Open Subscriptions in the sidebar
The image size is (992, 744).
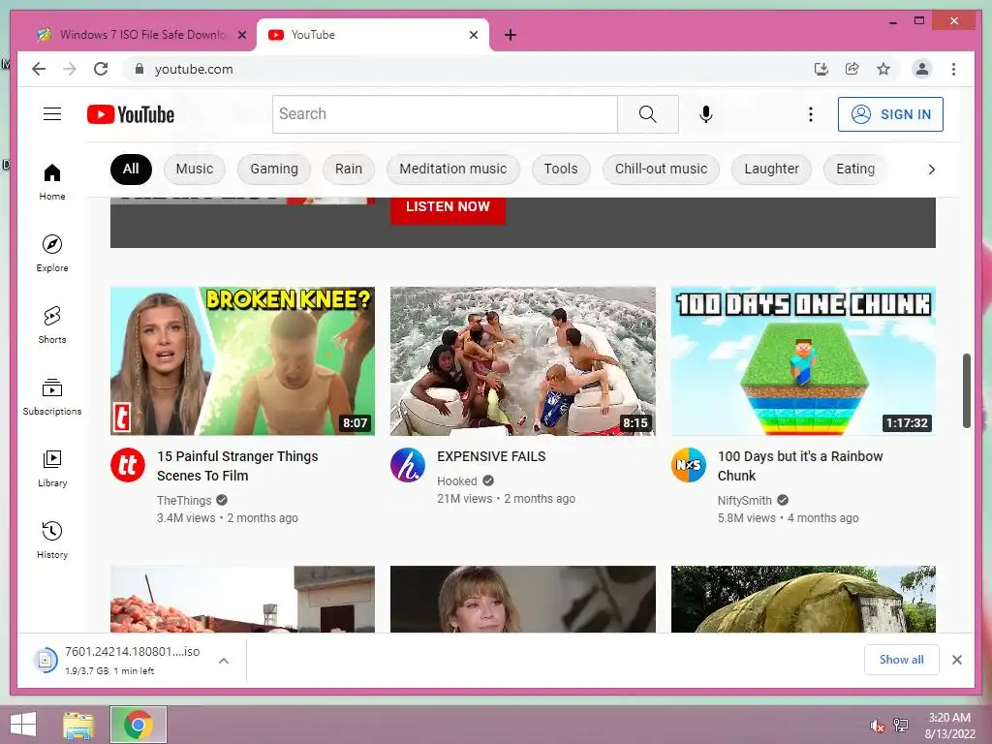point(52,397)
